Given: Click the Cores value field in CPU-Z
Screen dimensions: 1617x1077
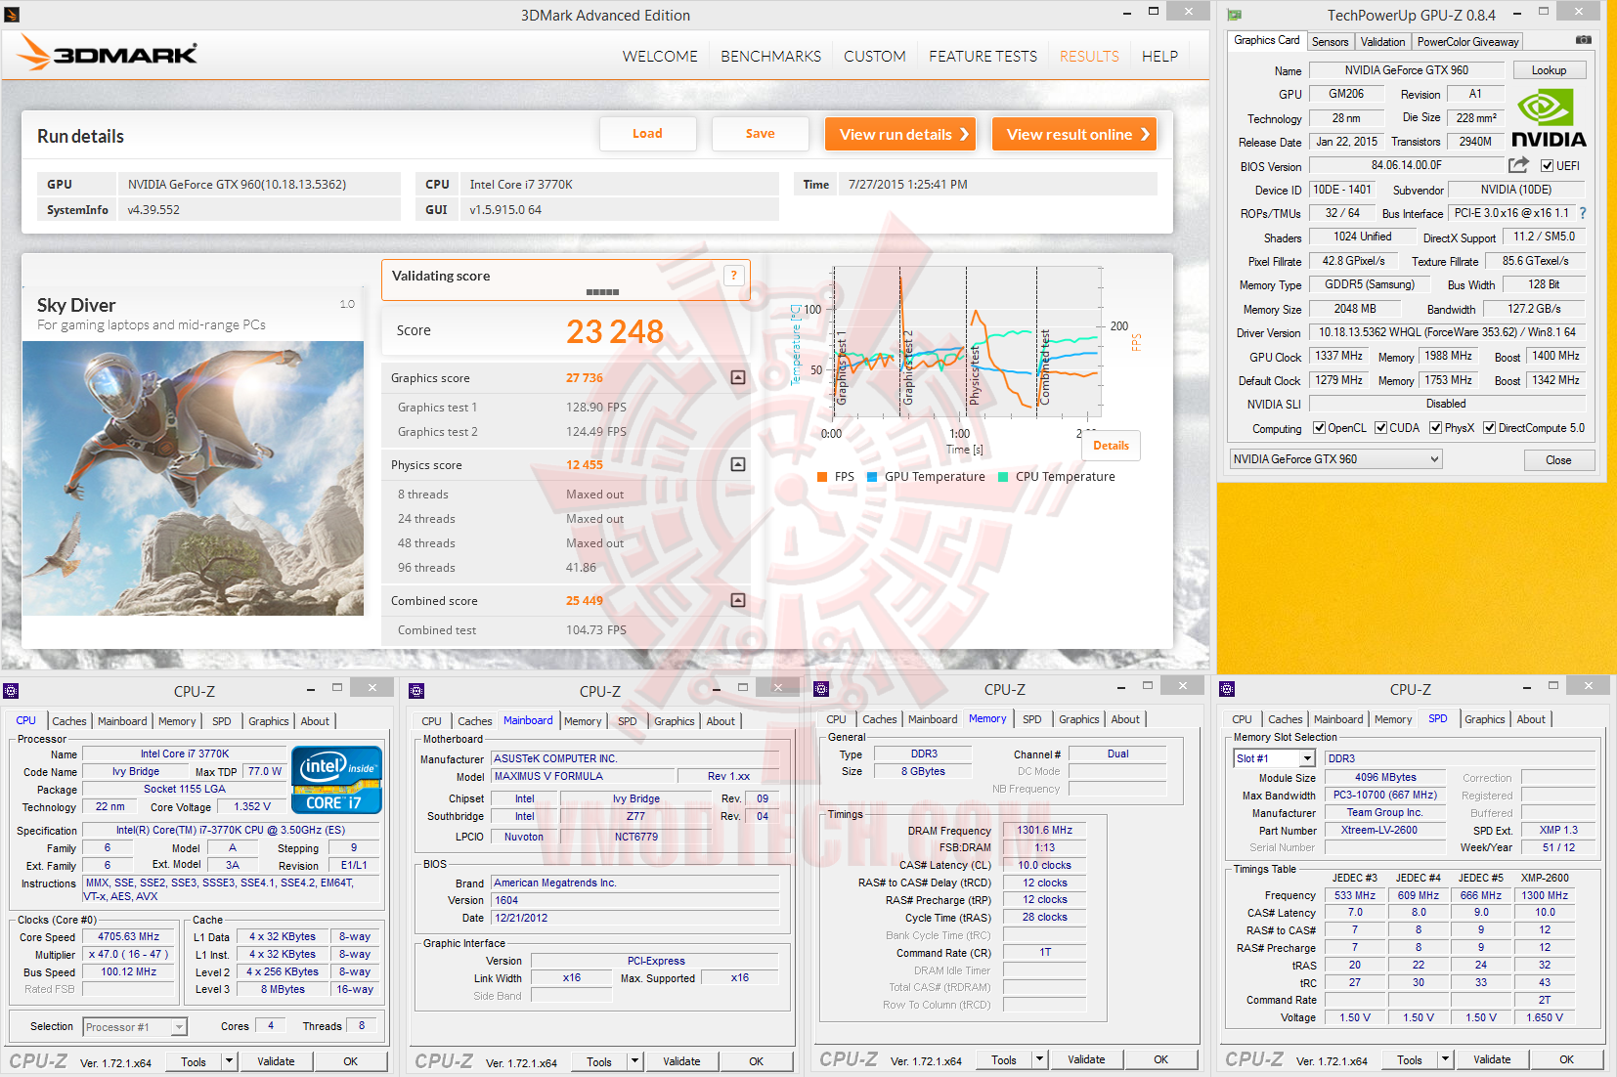Looking at the screenshot, I should pyautogui.click(x=271, y=1026).
